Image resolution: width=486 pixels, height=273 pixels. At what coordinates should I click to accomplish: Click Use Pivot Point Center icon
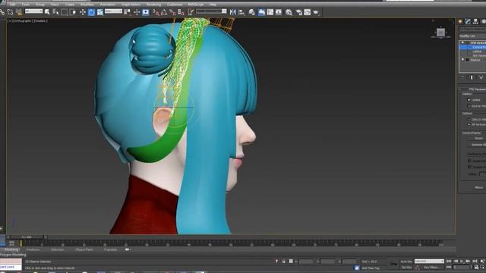tap(127, 12)
